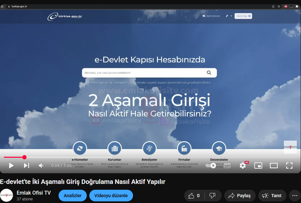
Task: Bookmark the page with the star icon
Action: [x=279, y=6]
